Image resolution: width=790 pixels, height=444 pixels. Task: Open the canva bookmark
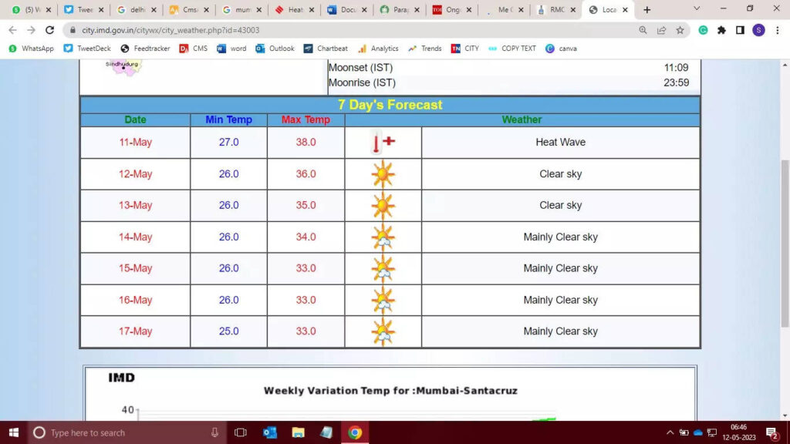(562, 49)
